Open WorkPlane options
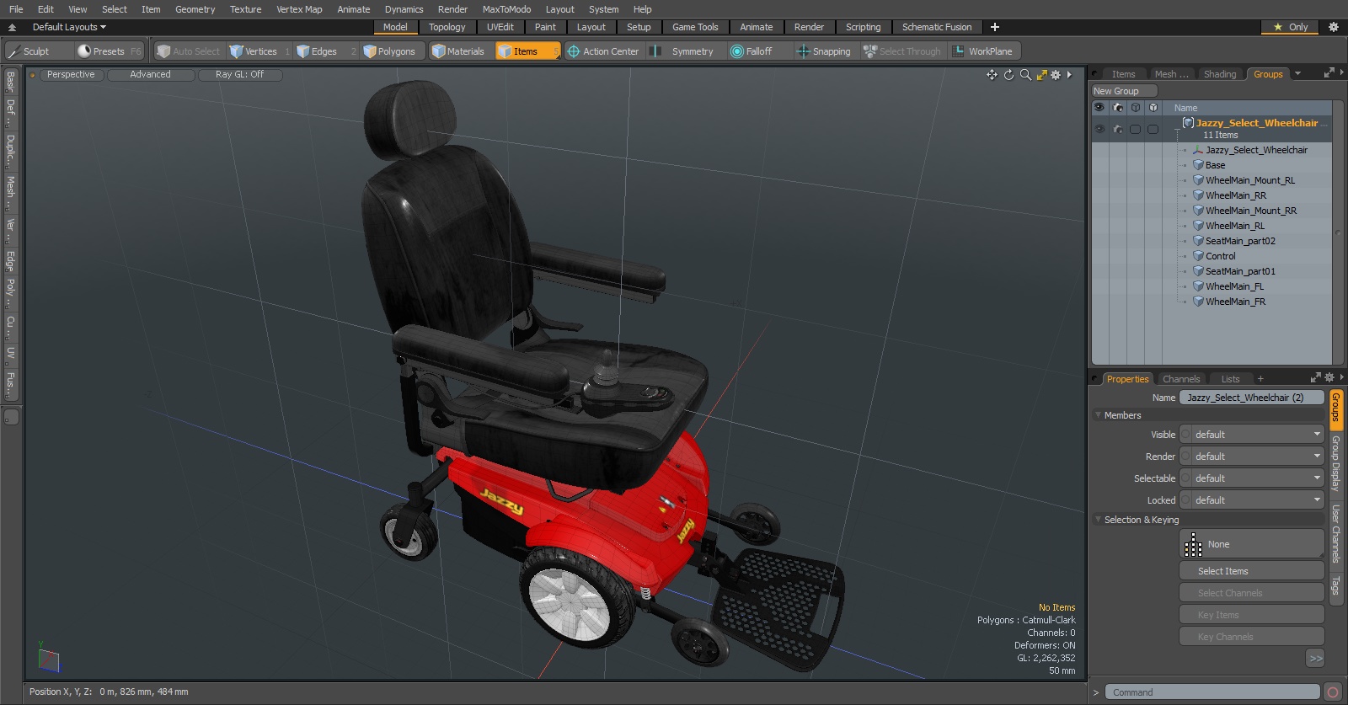Screen dimensions: 1348x705 coord(983,51)
